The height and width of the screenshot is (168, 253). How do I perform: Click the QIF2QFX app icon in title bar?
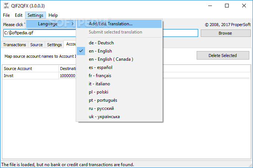click(6, 6)
